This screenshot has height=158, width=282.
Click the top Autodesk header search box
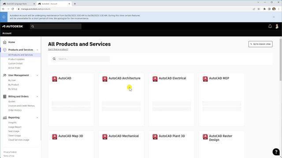[56, 26]
